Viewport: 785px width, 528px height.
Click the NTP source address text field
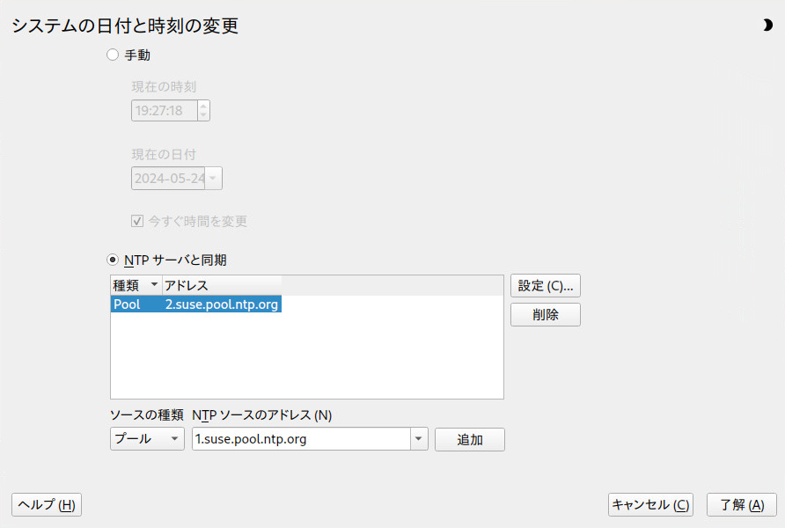tap(300, 439)
